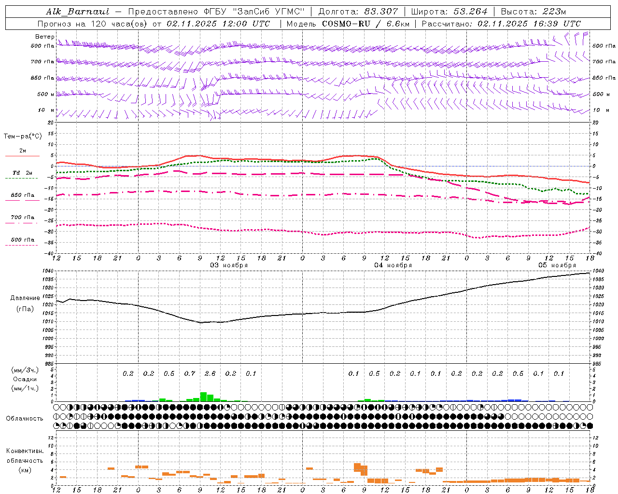Click the 'Рассчитано: 02.11.2025 16:39 UTC' timestamp
The height and width of the screenshot is (494, 618).
(501, 24)
